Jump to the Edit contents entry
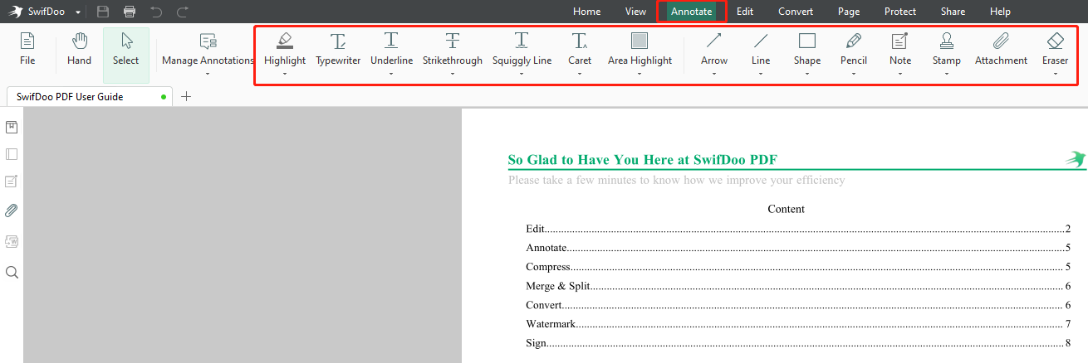 798,229
